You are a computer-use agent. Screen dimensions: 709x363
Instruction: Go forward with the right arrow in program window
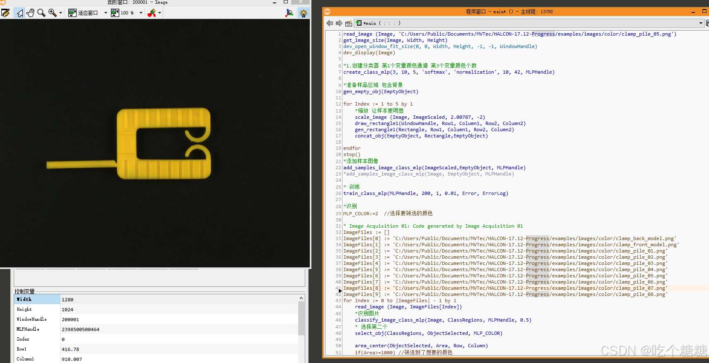(339, 23)
